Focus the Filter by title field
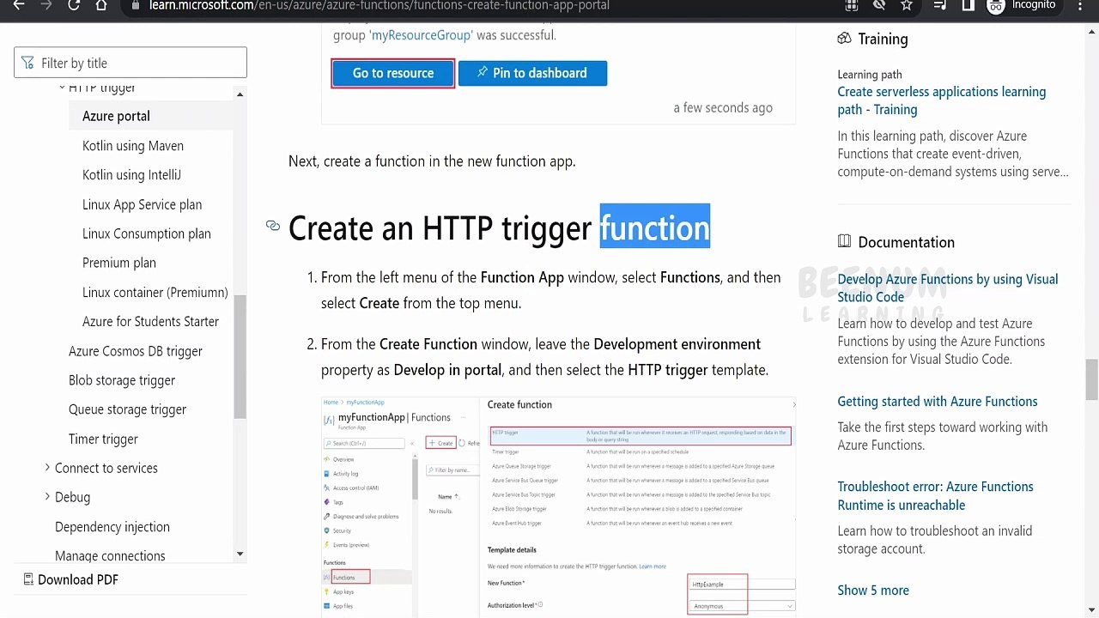The image size is (1099, 618). tap(131, 63)
